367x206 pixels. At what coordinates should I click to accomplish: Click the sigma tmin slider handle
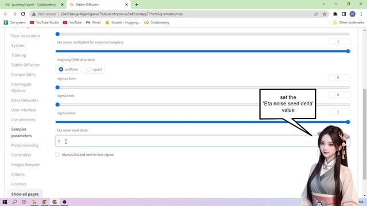tap(57, 105)
